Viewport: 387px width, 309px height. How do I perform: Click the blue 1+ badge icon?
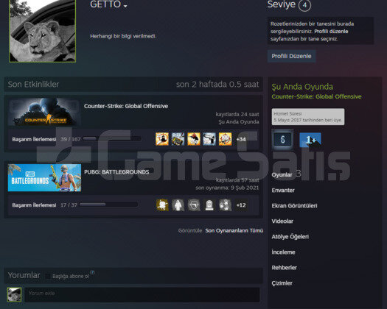(x=310, y=140)
